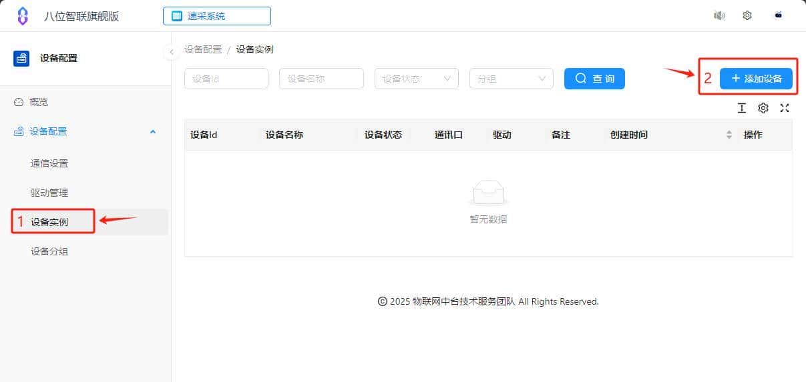Image resolution: width=806 pixels, height=382 pixels.
Task: Click the 设备配置 module icon in sidebar header
Action: pyautogui.click(x=21, y=59)
